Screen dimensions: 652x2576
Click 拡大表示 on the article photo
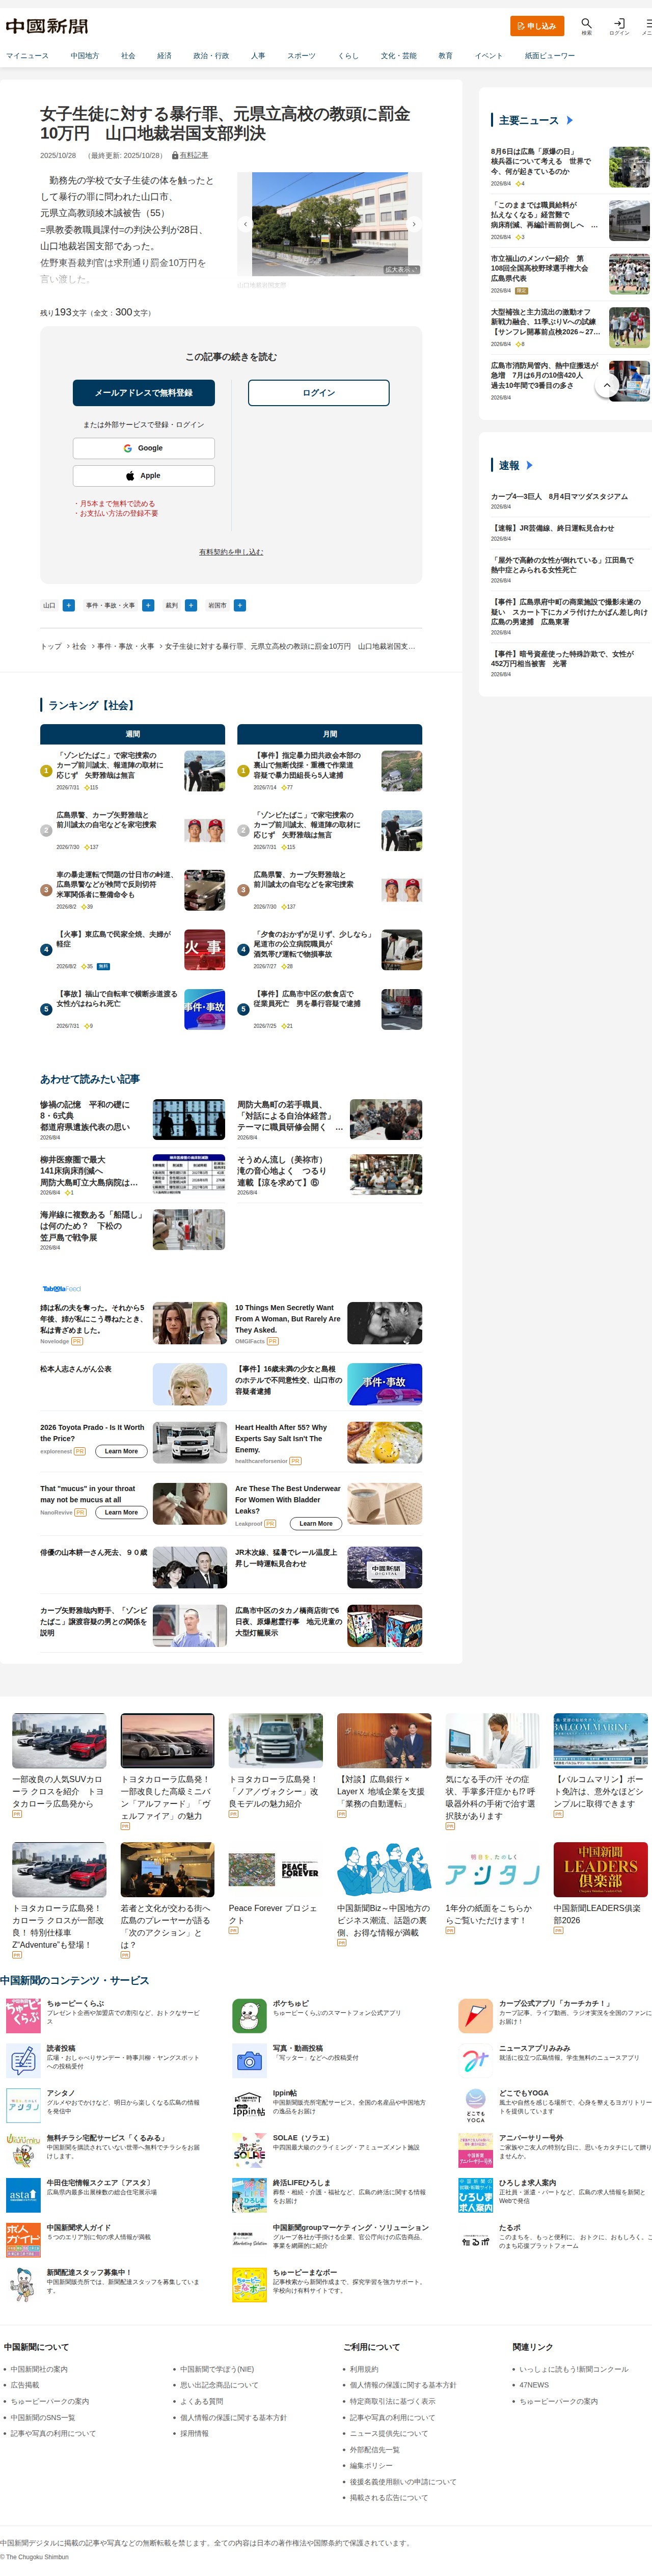click(x=401, y=270)
